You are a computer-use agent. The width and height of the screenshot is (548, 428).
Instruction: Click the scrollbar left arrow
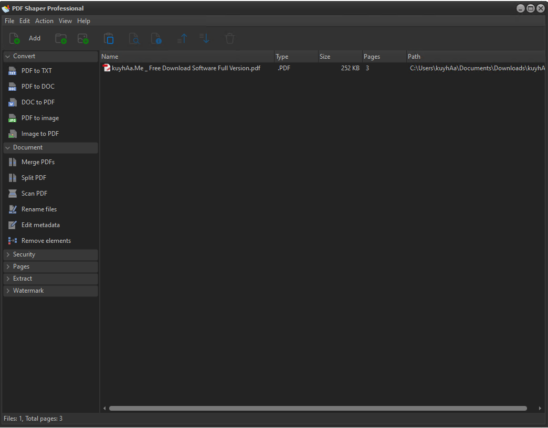(x=104, y=408)
